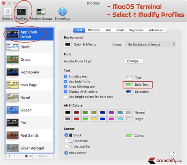The image size is (187, 165).
Task: Switch to the Text tab
Action: [79, 30]
